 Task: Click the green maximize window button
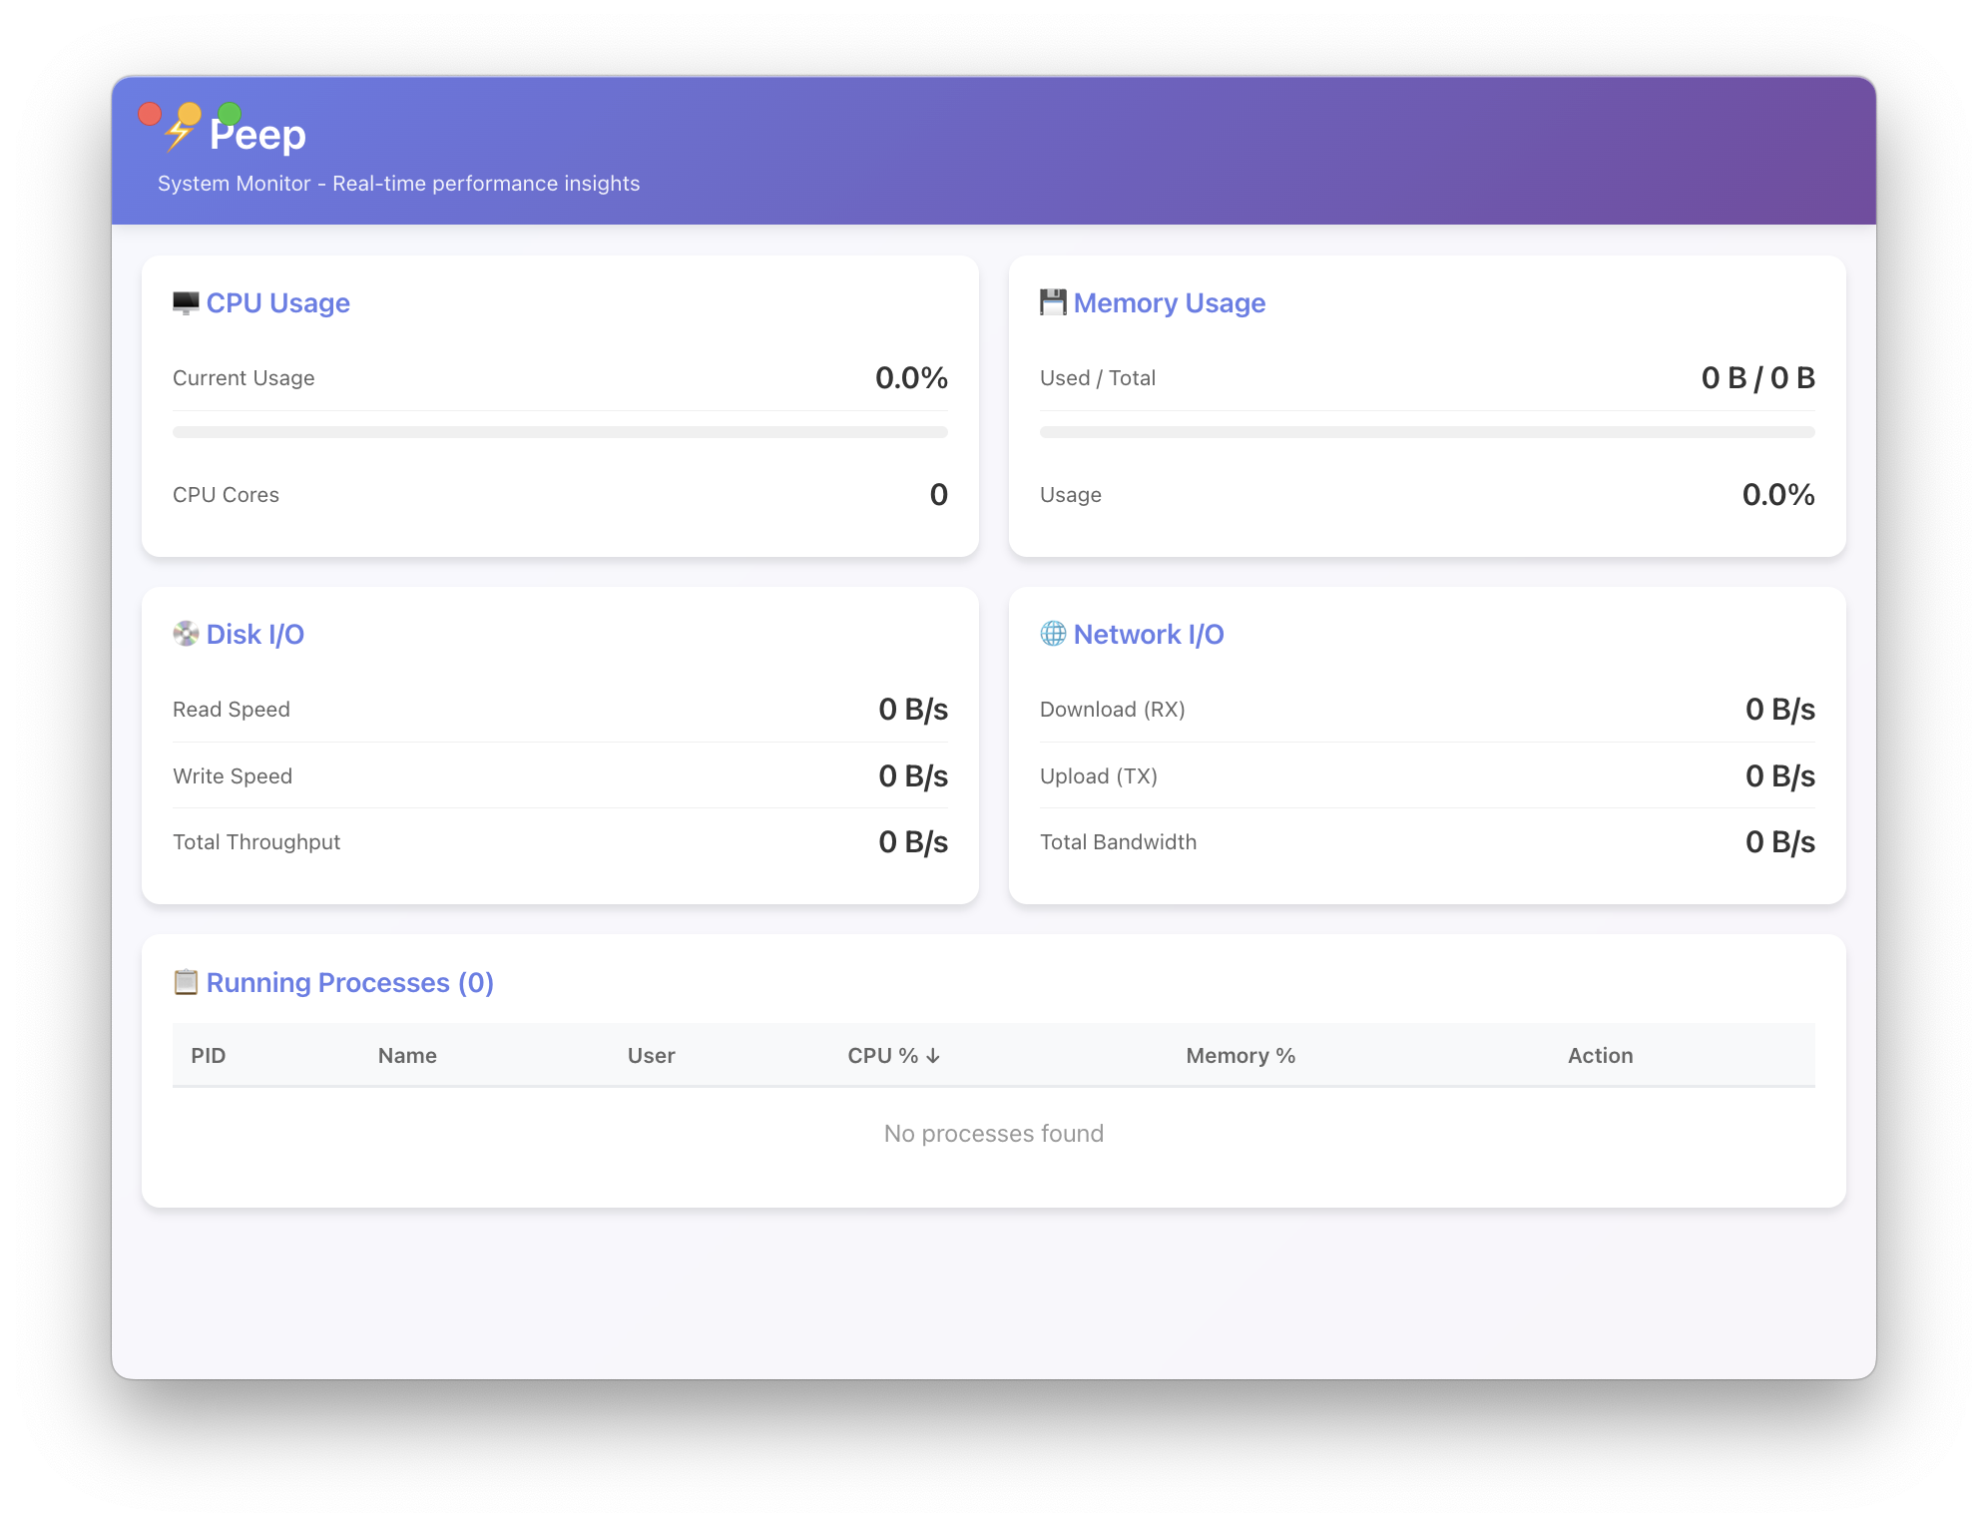230,114
